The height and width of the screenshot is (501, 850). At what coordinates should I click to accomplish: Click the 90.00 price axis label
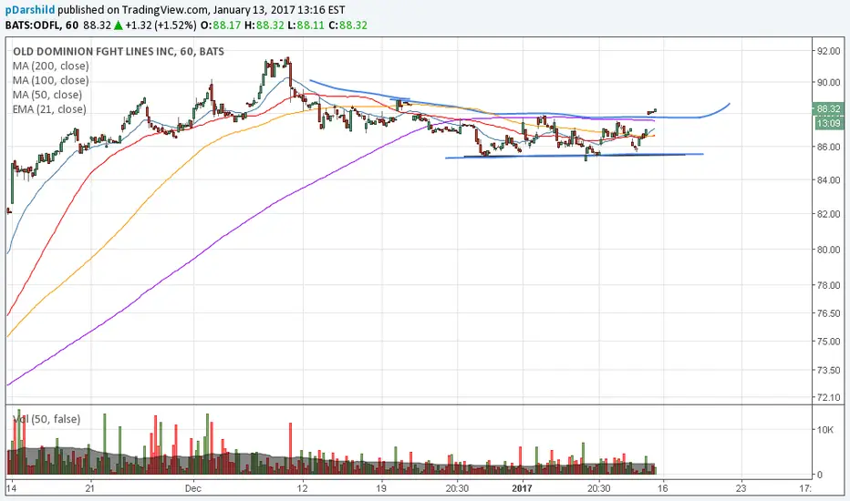[x=829, y=82]
